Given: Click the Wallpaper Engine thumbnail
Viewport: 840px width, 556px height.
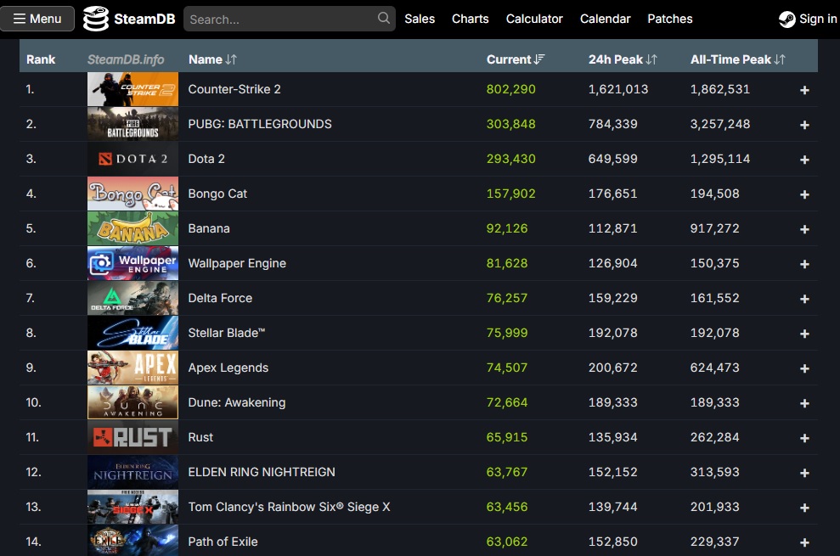Looking at the screenshot, I should coord(132,263).
